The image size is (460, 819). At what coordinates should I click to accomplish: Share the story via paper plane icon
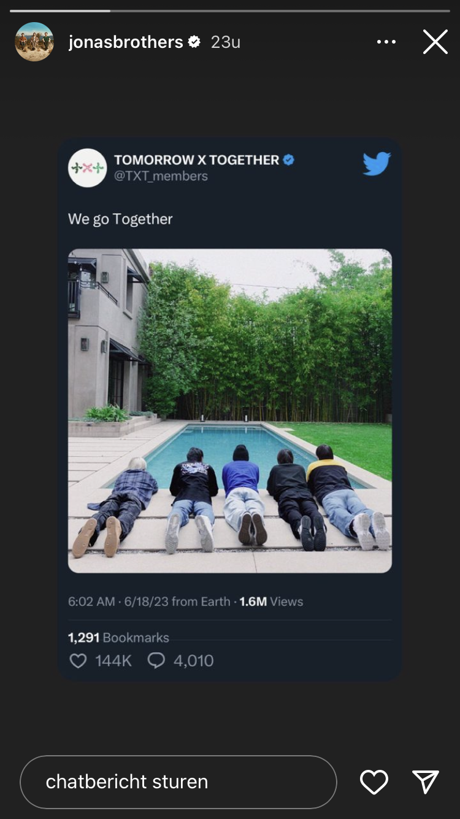tap(426, 782)
